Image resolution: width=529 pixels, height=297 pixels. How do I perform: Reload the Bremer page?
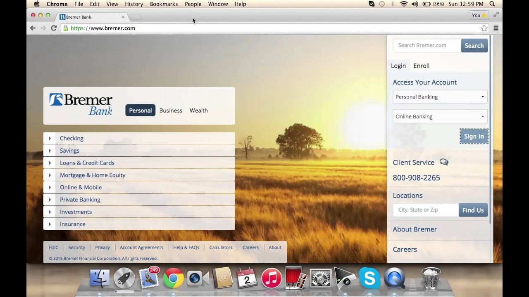point(53,28)
